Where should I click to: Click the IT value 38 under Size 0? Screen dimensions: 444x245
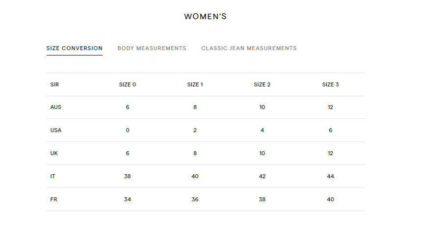tap(128, 176)
